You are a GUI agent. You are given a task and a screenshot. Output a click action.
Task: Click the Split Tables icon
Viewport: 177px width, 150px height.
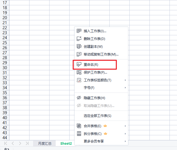point(79,134)
